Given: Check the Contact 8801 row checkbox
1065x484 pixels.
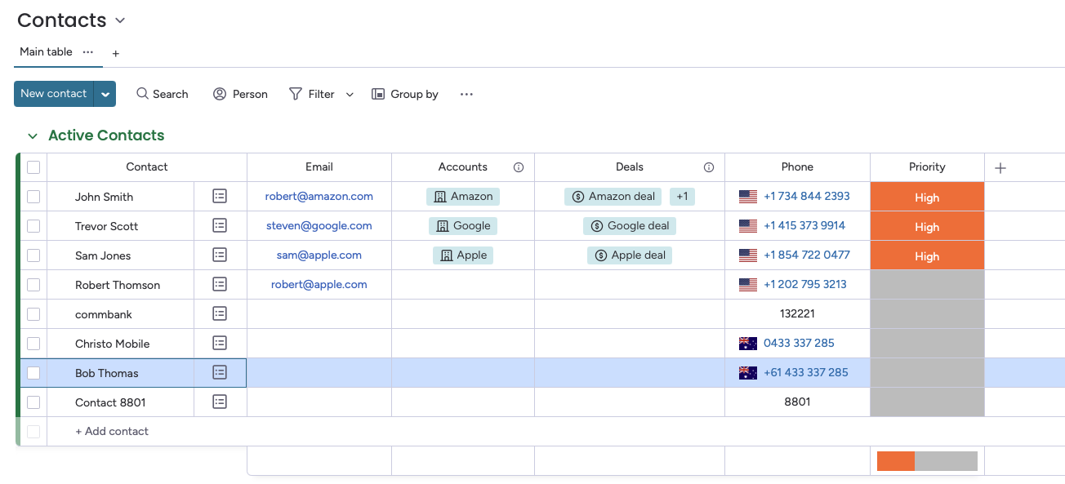Looking at the screenshot, I should 33,402.
